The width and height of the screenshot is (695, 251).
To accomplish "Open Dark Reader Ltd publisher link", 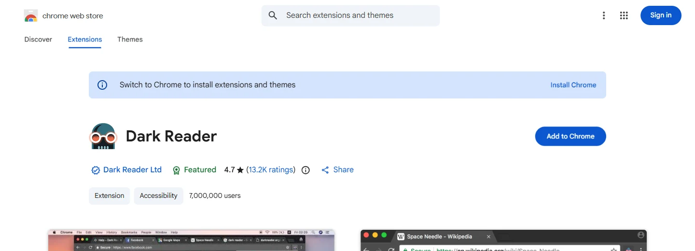I will [132, 170].
